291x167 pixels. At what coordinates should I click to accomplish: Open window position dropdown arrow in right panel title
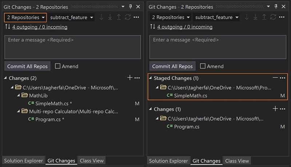(268, 7)
